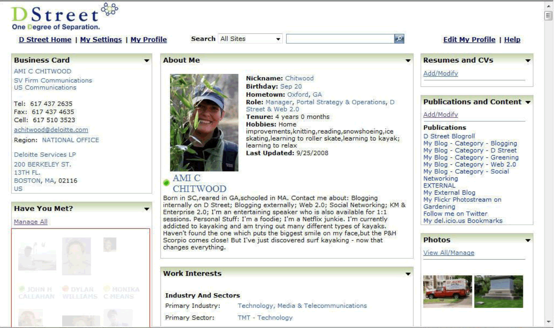Image resolution: width=554 pixels, height=328 pixels.
Task: Click DYLAN WILLIAMS contact
Action: 80,293
